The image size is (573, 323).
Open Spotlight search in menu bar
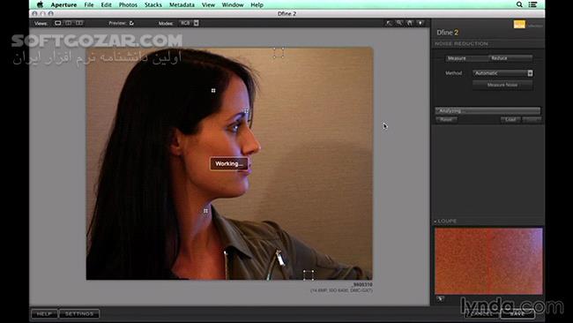tap(519, 4)
